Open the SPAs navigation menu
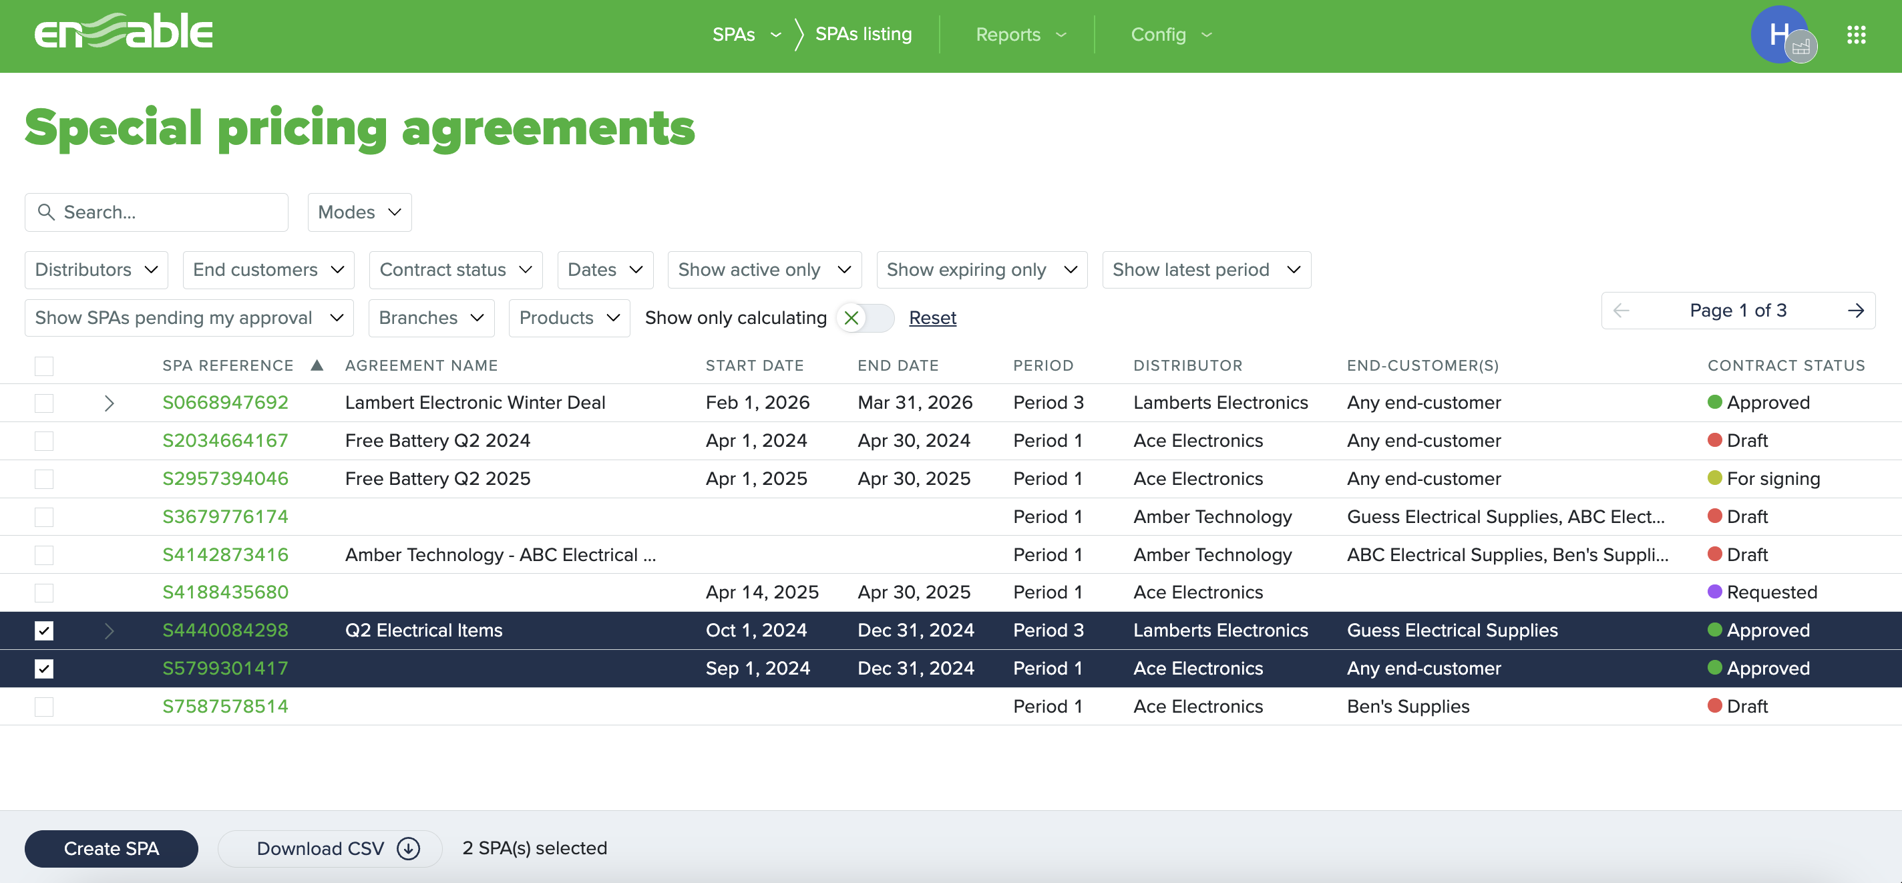Screen dimensions: 1902x883 click(x=746, y=35)
